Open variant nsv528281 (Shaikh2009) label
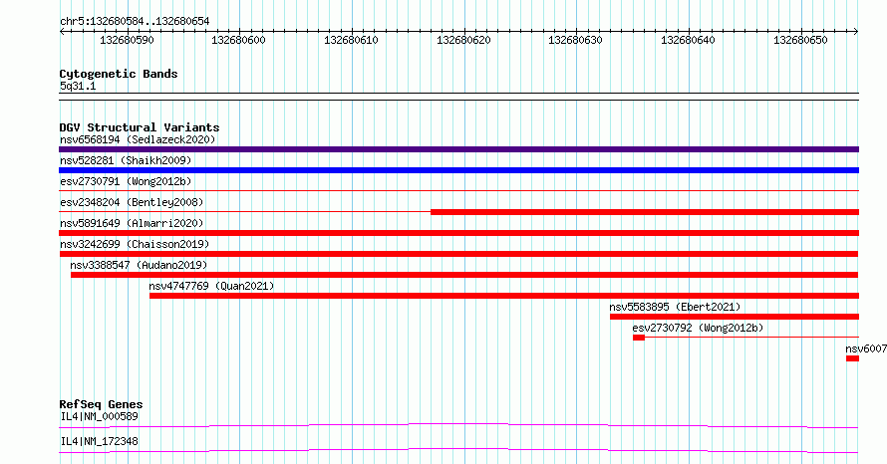 coord(126,160)
